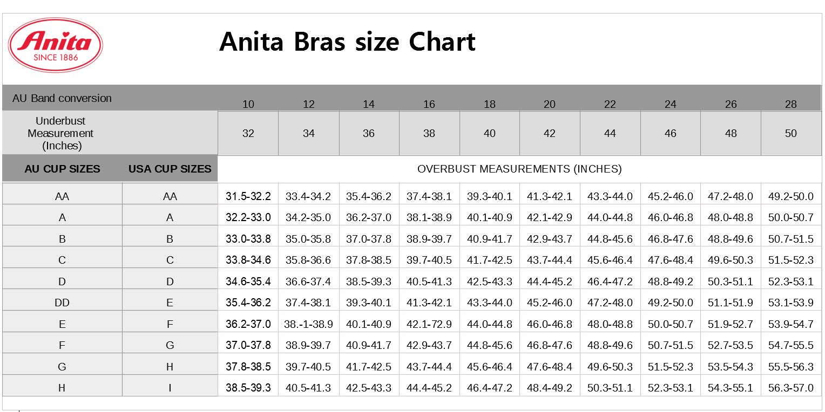Viewport: 825px width, 412px height.
Task: Select the 42.1-72.9 overbust cell
Action: tap(429, 324)
